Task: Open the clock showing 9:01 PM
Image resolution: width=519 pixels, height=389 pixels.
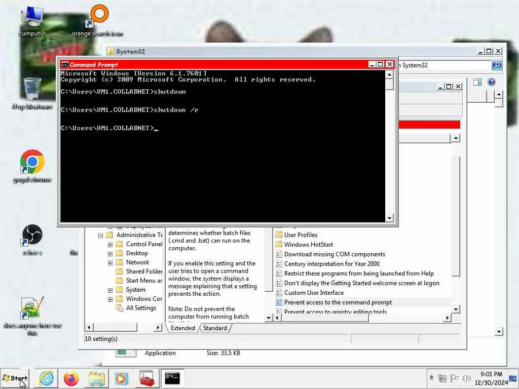Action: 491,378
